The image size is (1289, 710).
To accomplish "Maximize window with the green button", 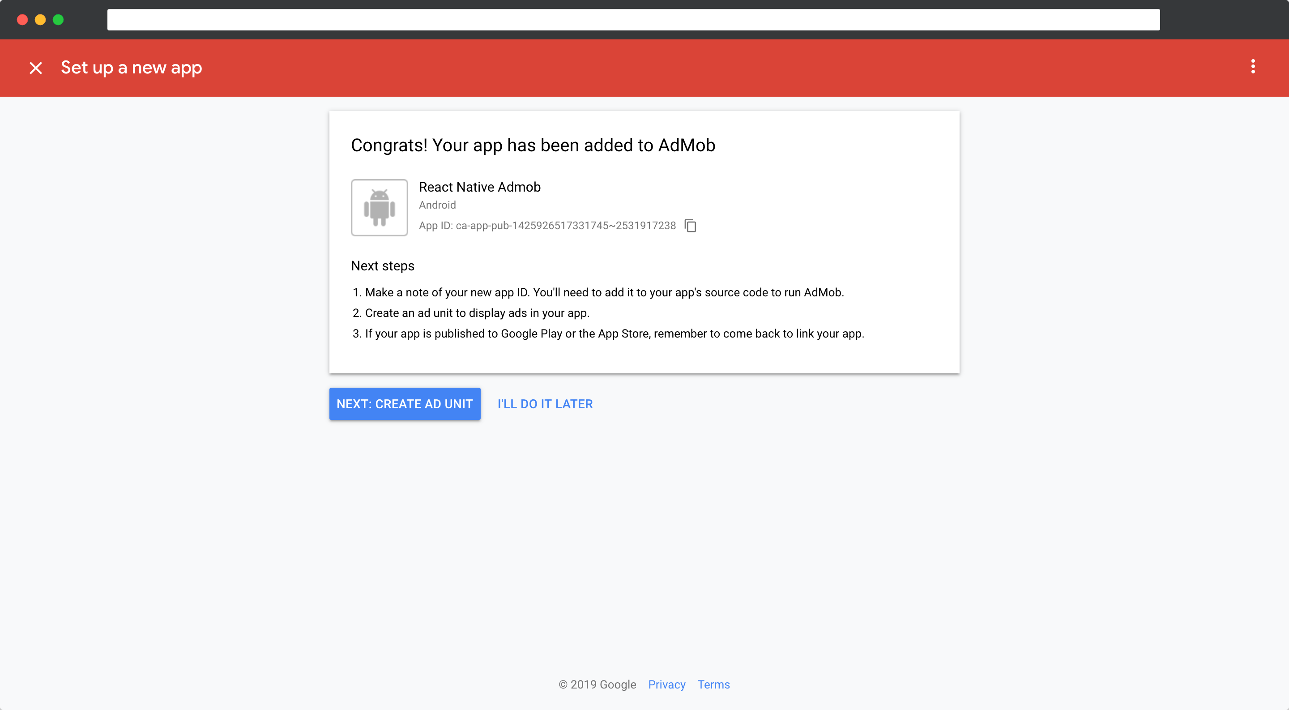I will click(58, 20).
